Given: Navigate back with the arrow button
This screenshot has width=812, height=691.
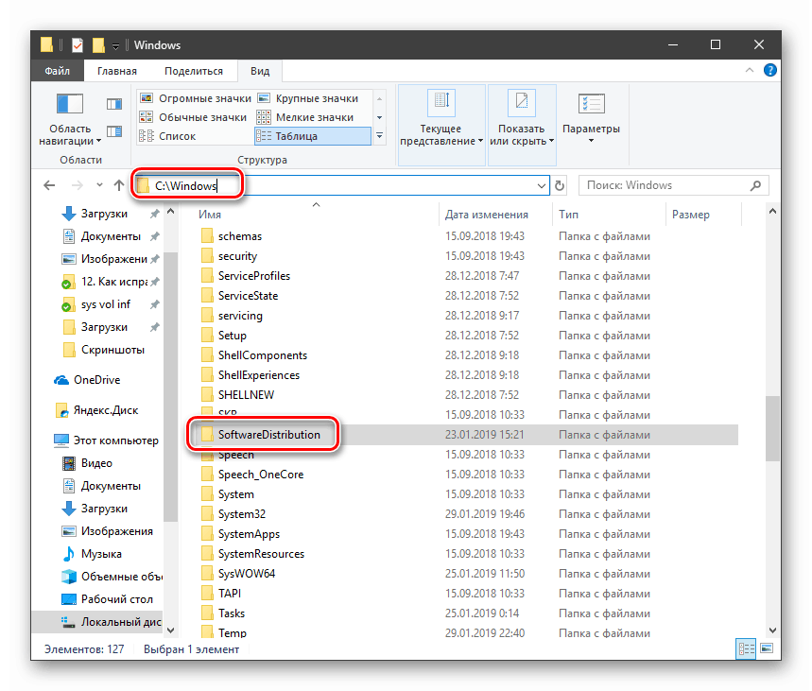Looking at the screenshot, I should (x=48, y=185).
